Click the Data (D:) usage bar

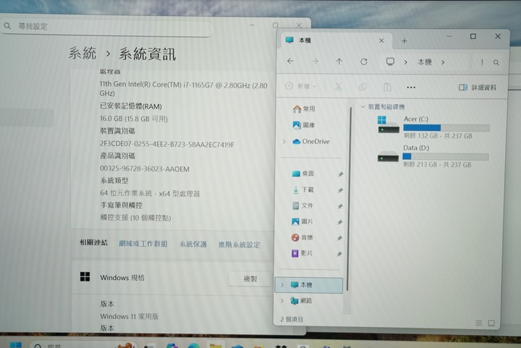point(446,156)
